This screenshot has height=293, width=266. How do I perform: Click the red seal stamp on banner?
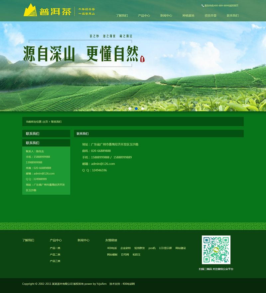pos(143,59)
